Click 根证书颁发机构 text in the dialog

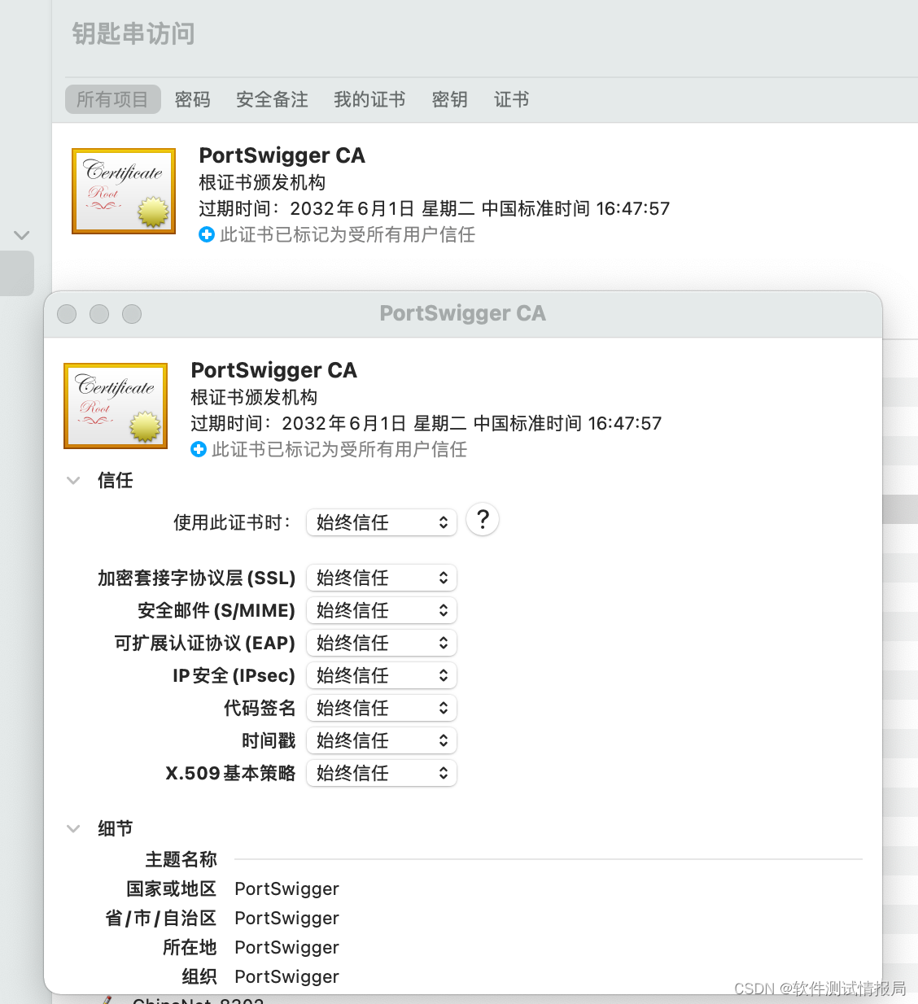pyautogui.click(x=254, y=397)
